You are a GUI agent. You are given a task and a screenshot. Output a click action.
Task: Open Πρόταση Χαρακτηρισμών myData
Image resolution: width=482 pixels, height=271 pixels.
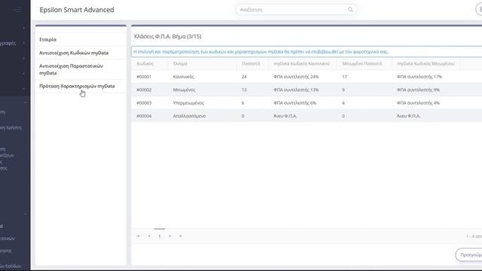77,86
